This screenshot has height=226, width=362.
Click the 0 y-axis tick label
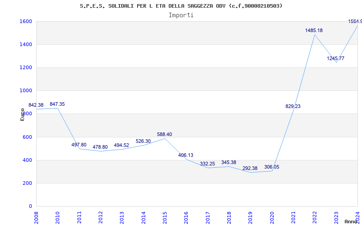[x=30, y=207]
